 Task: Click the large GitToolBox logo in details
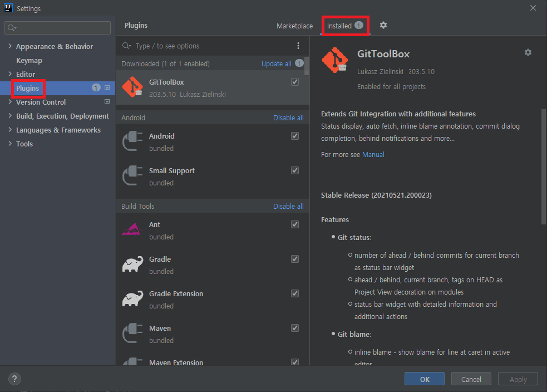[335, 60]
